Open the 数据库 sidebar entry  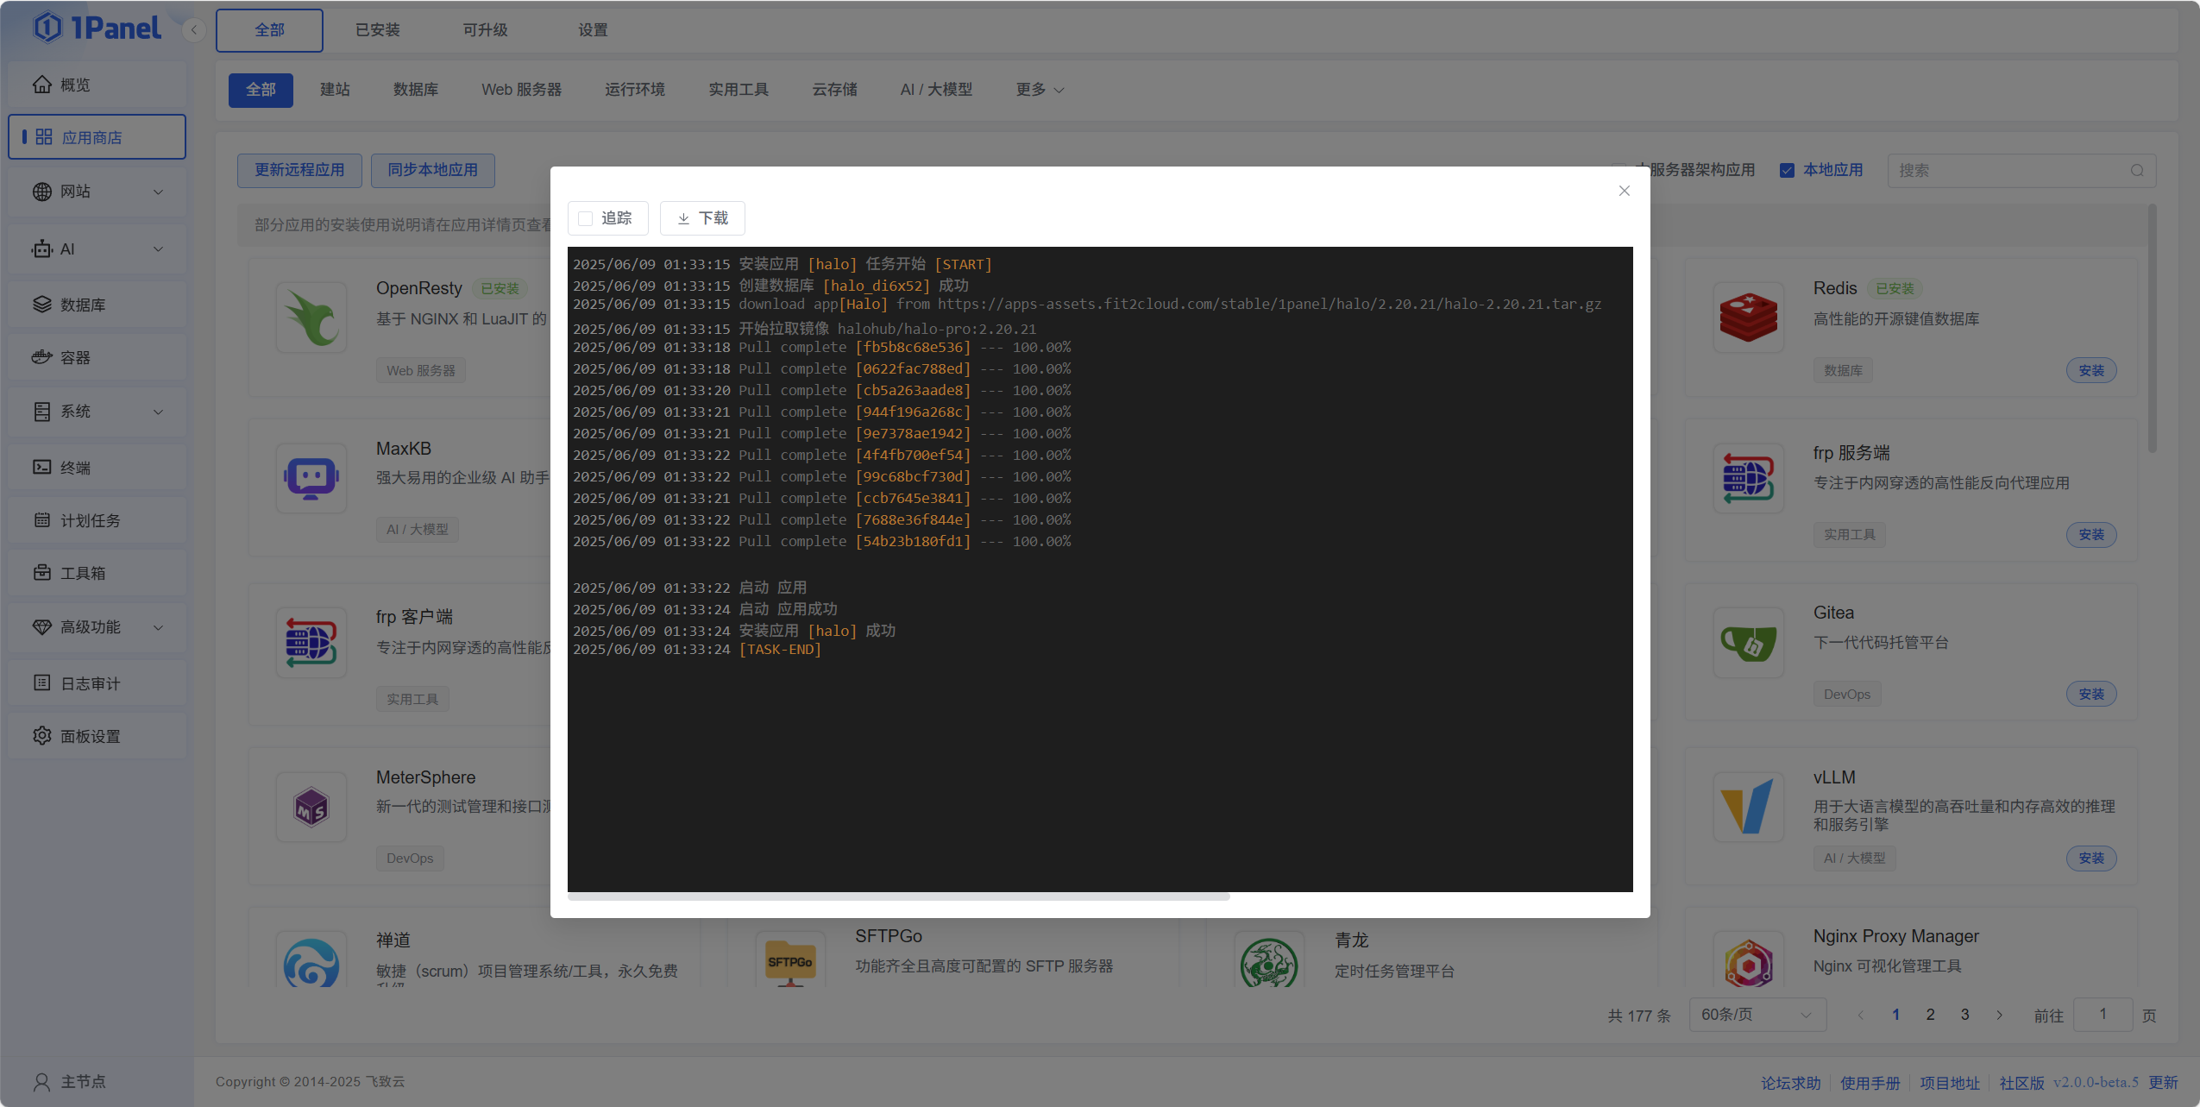pyautogui.click(x=97, y=305)
